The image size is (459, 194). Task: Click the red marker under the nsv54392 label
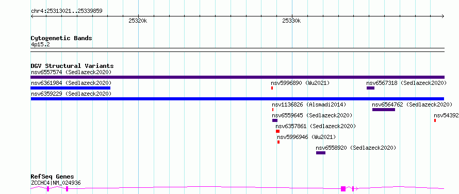pos(435,120)
